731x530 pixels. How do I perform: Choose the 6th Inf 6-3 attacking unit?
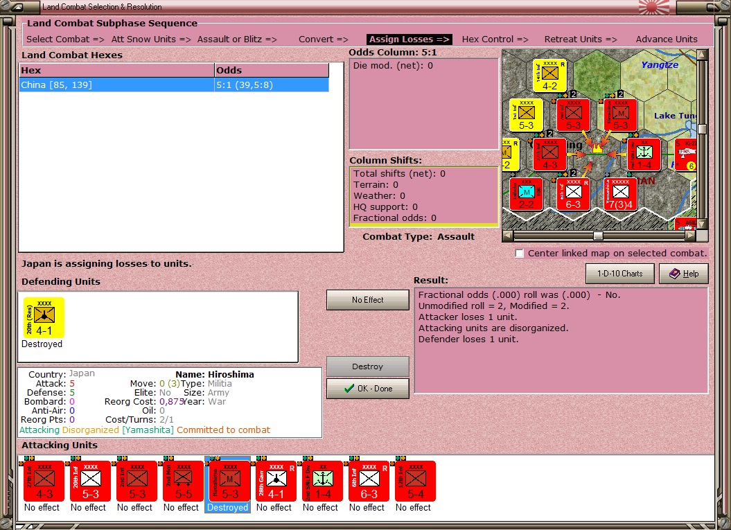tap(369, 481)
